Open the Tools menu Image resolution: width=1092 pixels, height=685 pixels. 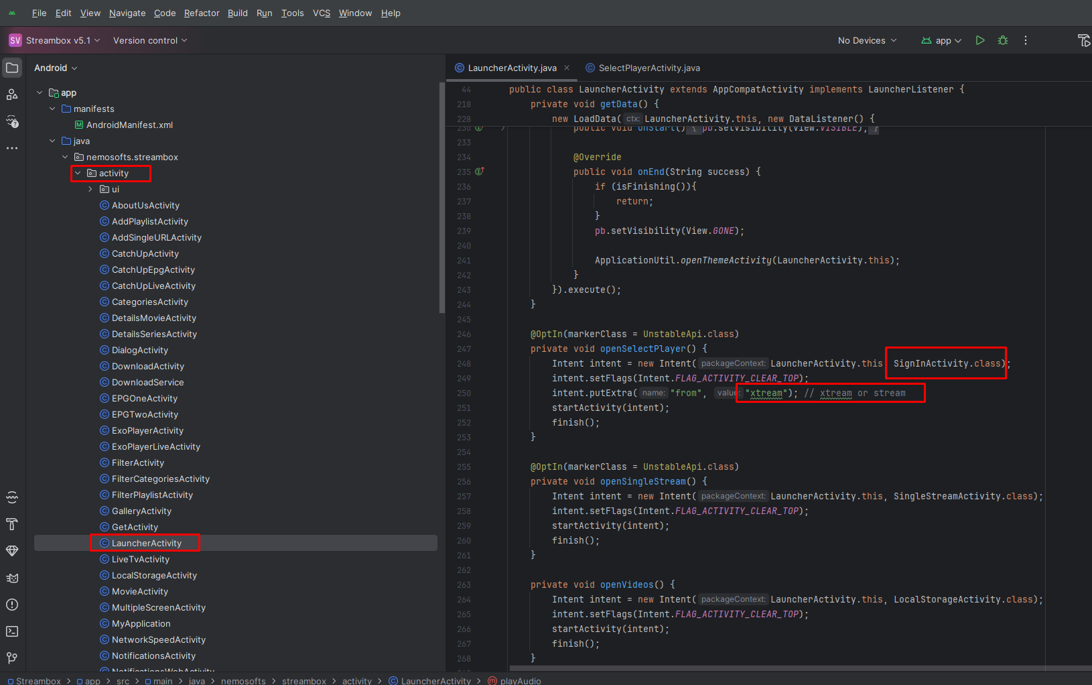pyautogui.click(x=293, y=13)
